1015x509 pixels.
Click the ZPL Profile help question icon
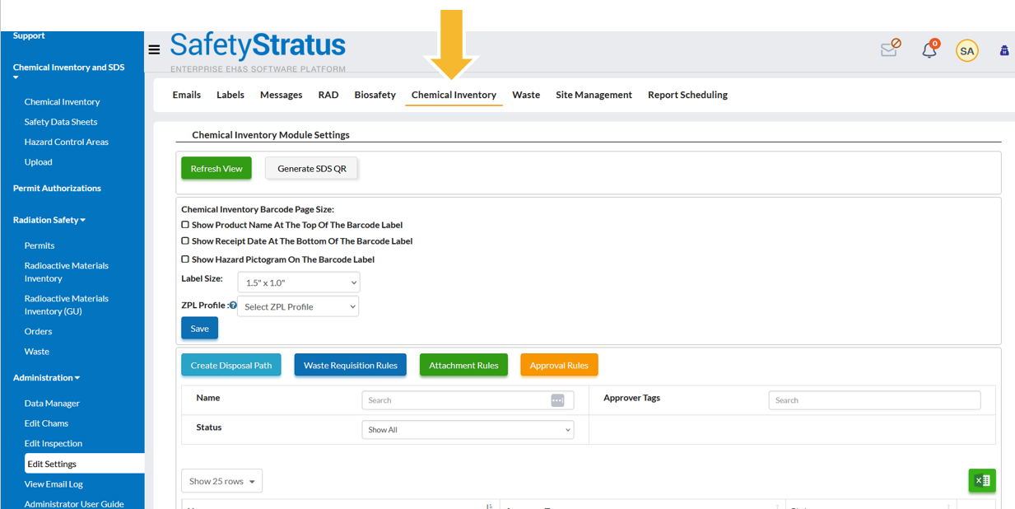pyautogui.click(x=233, y=306)
